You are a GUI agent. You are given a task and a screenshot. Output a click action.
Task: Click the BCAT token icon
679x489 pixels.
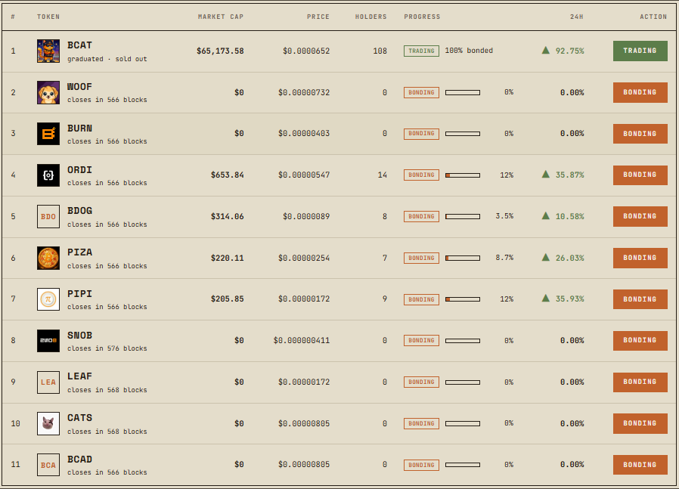48,51
